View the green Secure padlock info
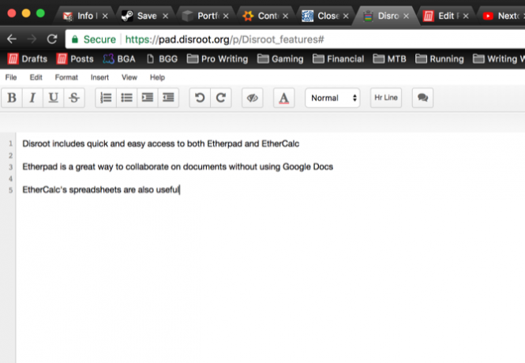The height and width of the screenshot is (363, 525). point(94,39)
